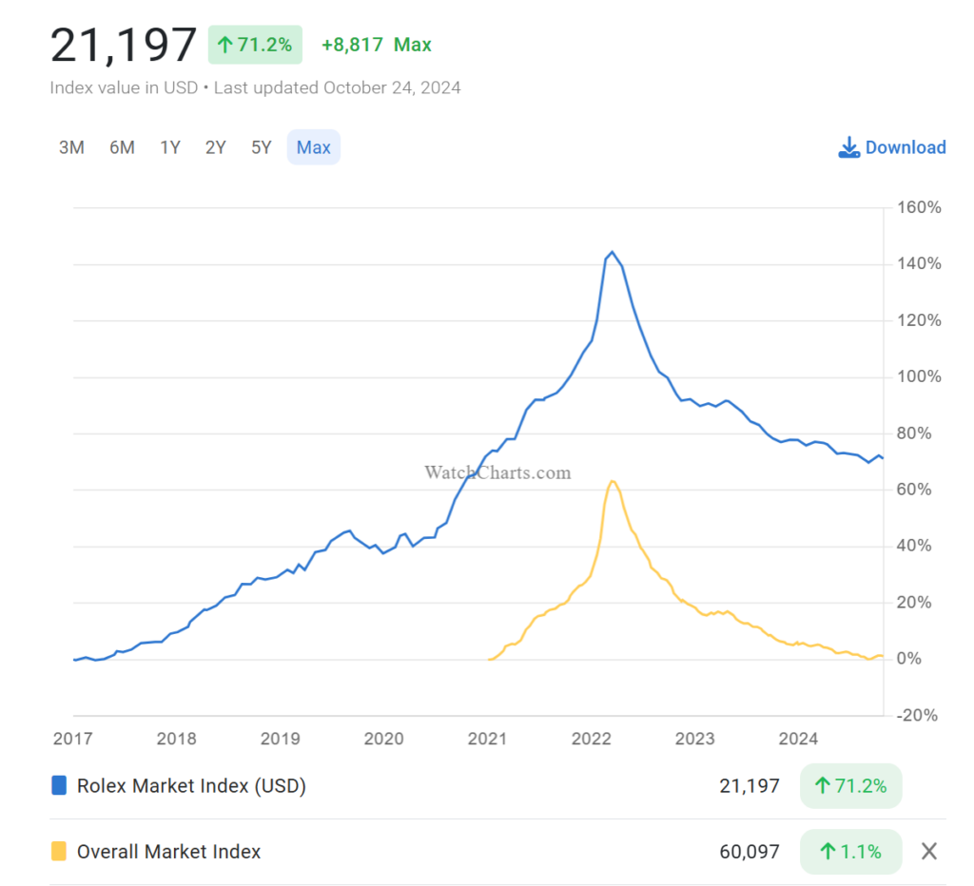Click the Last updated October 24, 2024 text
This screenshot has width=974, height=886.
[338, 88]
